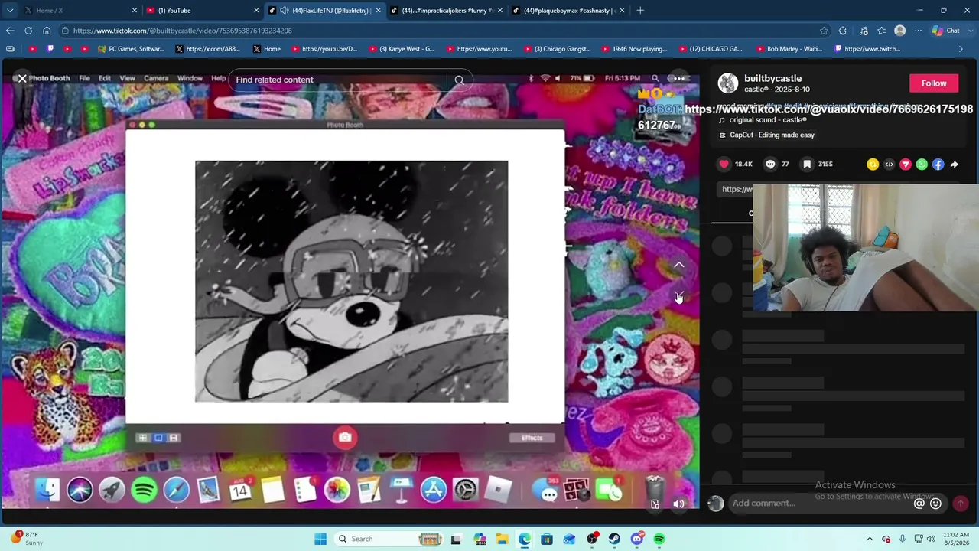Image resolution: width=979 pixels, height=551 pixels.
Task: Open the emoji picker in comment box
Action: (935, 504)
